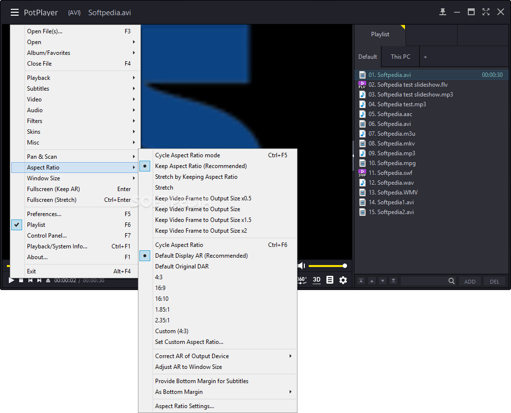Click Open File(s)... menu item
This screenshot has width=511, height=413.
tap(75, 31)
